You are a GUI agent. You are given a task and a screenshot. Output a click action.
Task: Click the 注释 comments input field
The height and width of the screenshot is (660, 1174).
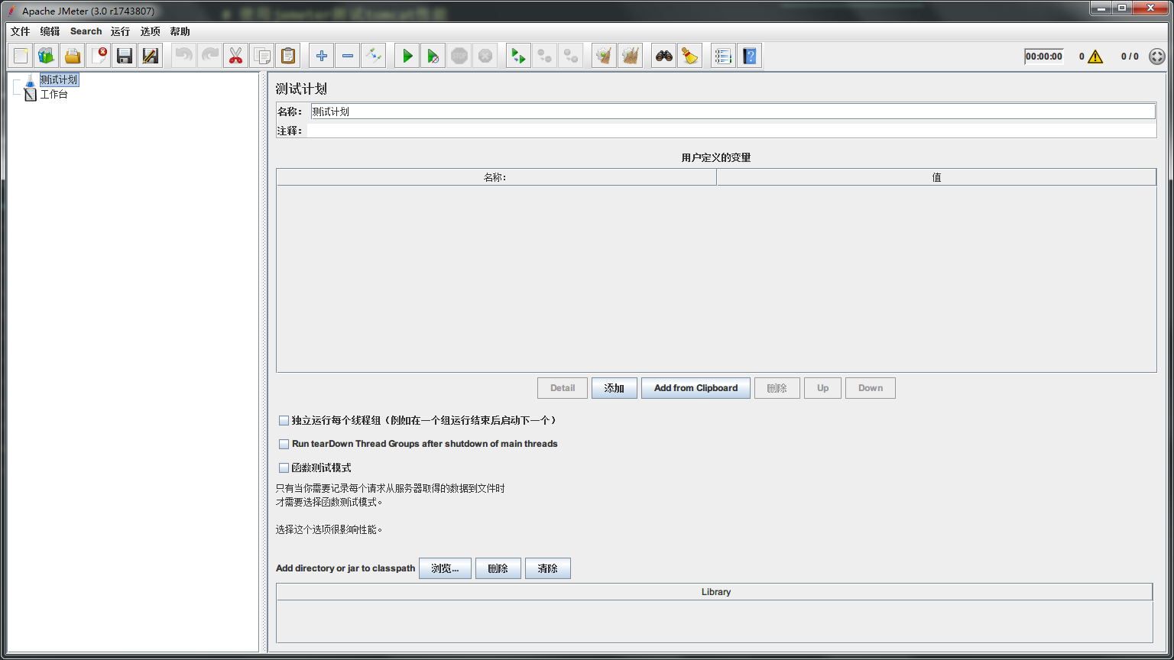[x=731, y=131]
